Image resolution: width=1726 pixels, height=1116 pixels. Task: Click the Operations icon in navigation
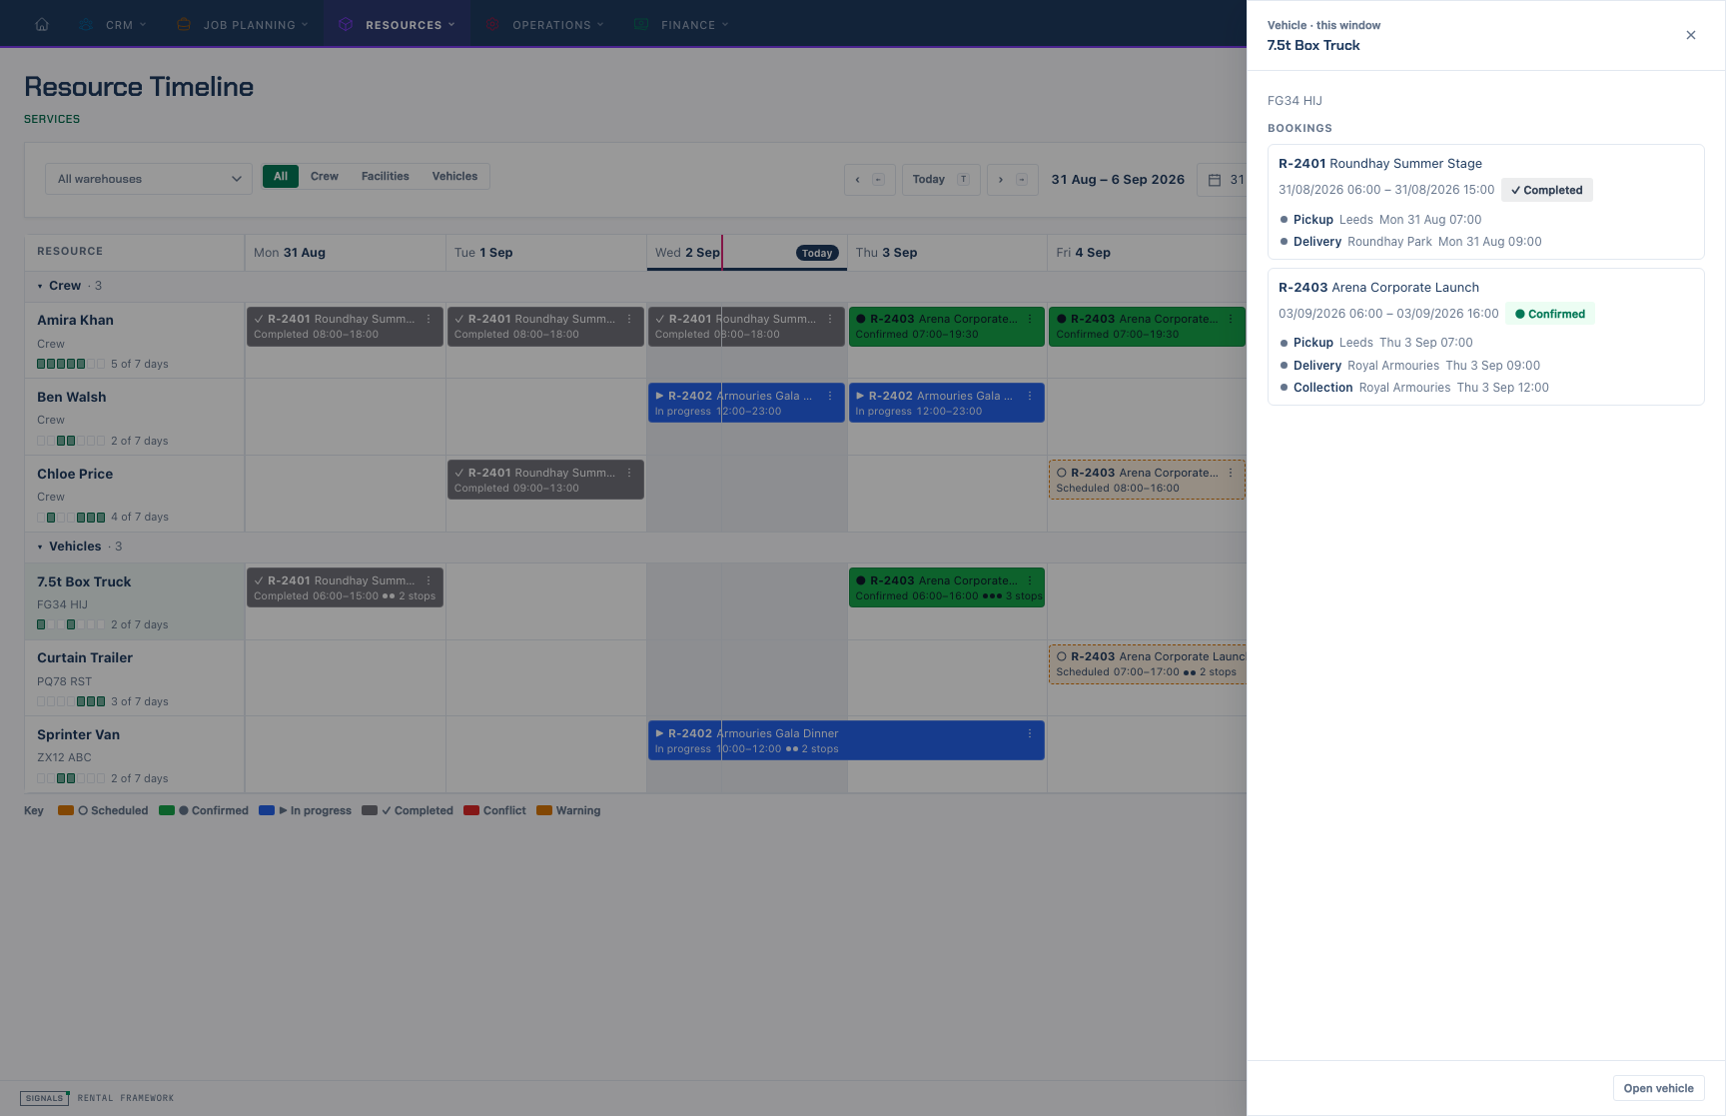click(x=492, y=24)
